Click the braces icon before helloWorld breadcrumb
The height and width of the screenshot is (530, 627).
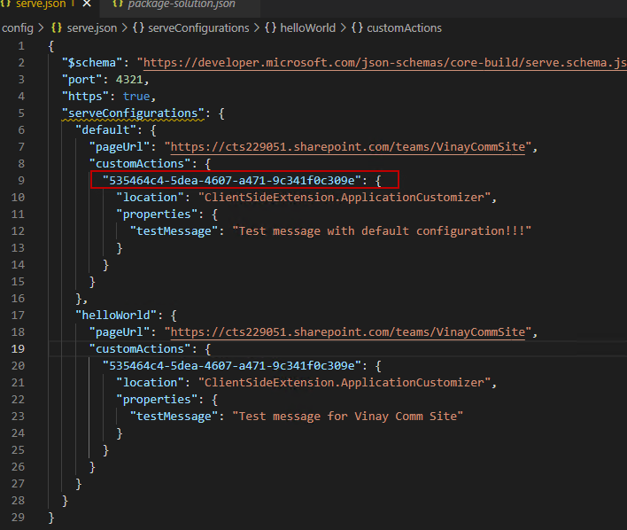pyautogui.click(x=270, y=28)
